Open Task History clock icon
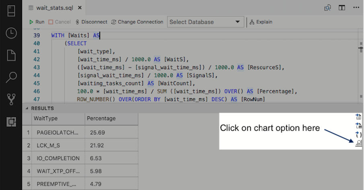364x190 pixels. click(11, 33)
